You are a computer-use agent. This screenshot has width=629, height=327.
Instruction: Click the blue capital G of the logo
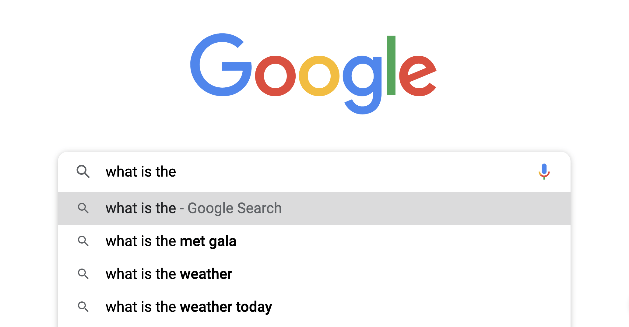pyautogui.click(x=221, y=65)
